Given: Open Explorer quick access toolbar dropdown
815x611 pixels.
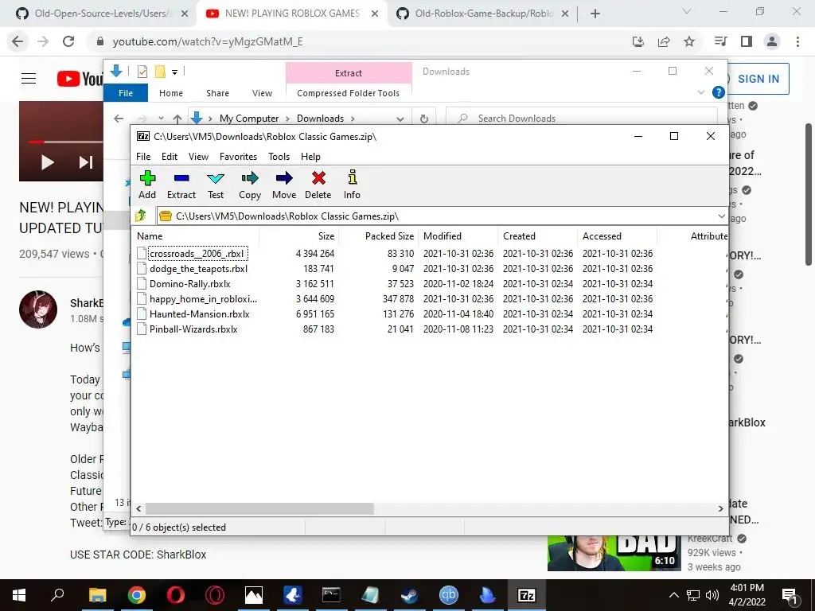Looking at the screenshot, I should (x=174, y=72).
